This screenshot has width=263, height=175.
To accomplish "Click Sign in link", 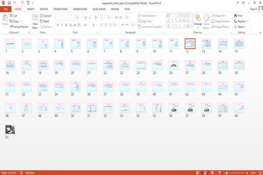I will (x=253, y=9).
